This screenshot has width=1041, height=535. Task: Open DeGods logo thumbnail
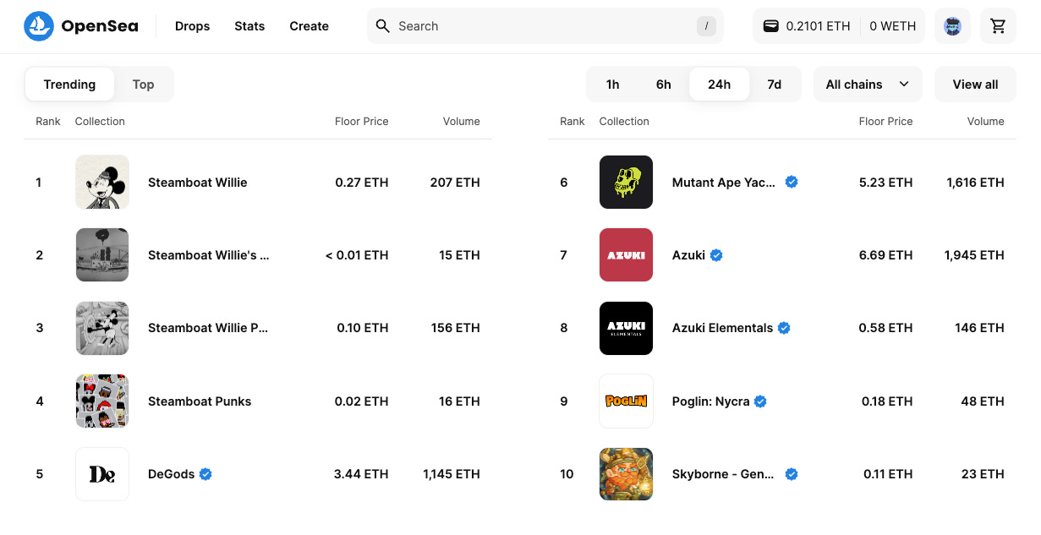point(102,474)
